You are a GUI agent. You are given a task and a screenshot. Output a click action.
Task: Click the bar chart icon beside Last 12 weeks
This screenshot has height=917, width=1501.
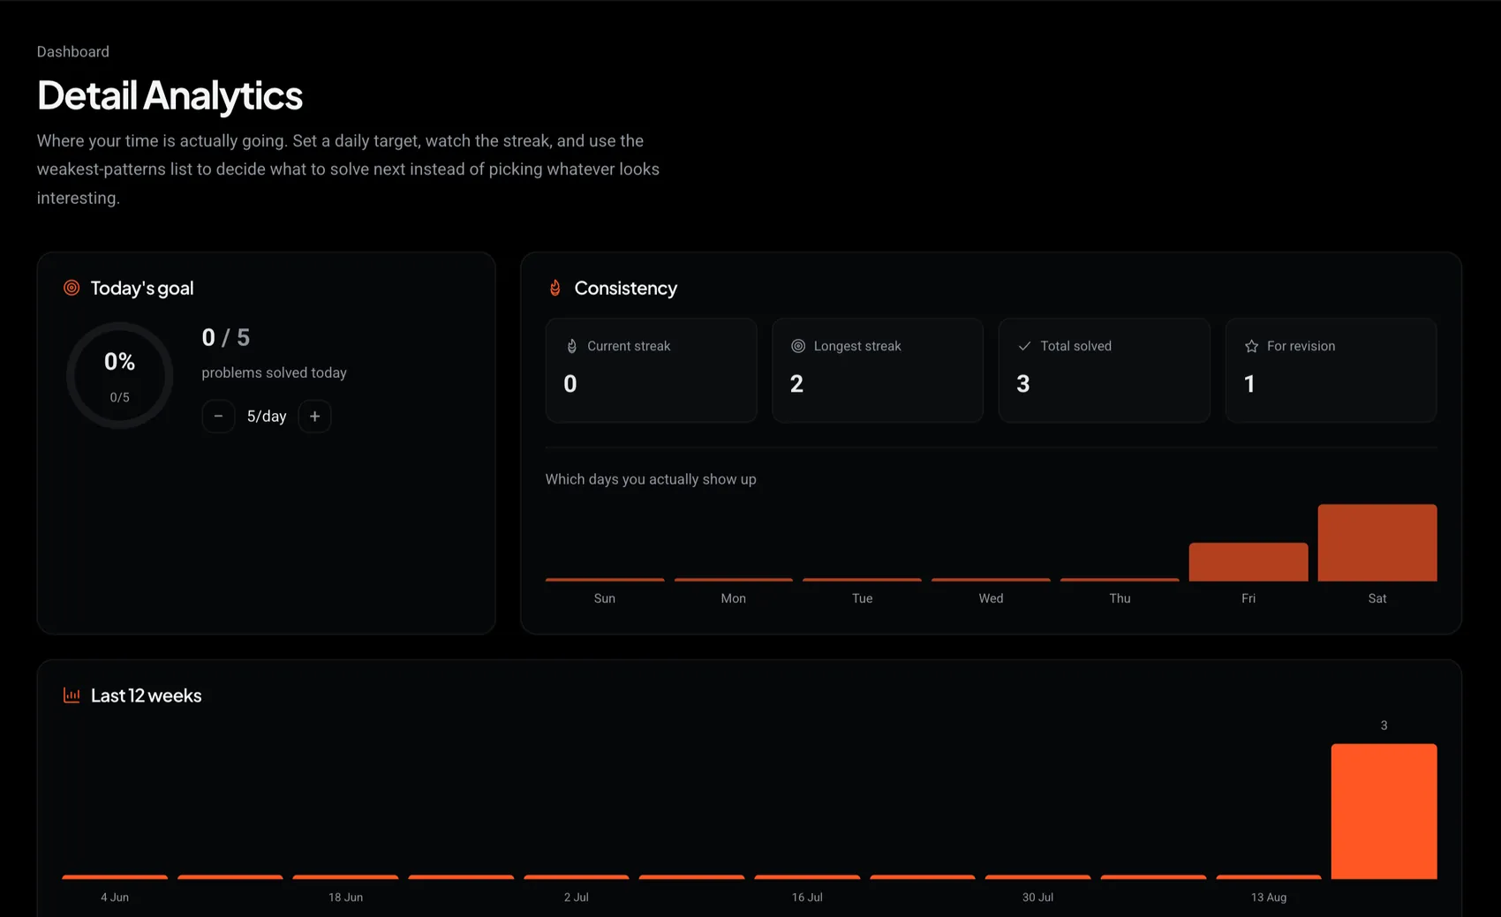[x=72, y=695]
